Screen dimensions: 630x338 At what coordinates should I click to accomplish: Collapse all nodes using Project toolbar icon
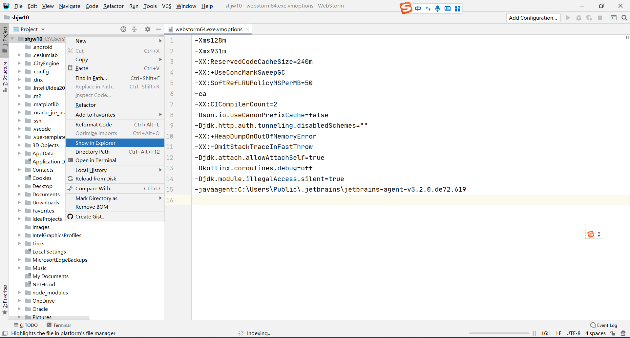pyautogui.click(x=134, y=29)
